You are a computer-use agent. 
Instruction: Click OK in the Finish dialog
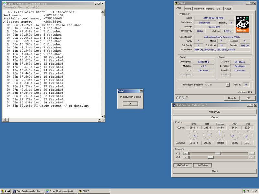pos(130,103)
